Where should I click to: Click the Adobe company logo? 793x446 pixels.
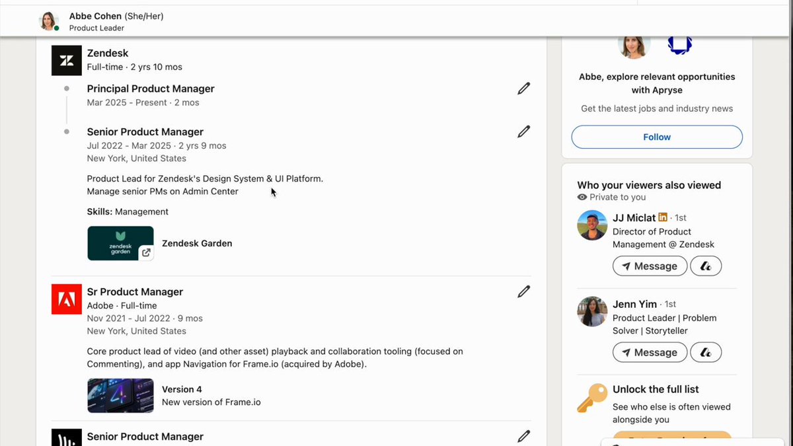click(67, 299)
